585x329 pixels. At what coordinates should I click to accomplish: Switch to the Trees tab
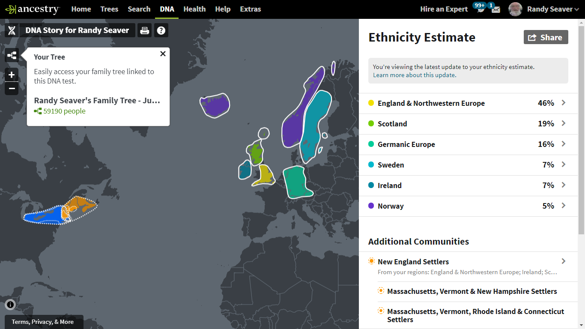pos(109,9)
